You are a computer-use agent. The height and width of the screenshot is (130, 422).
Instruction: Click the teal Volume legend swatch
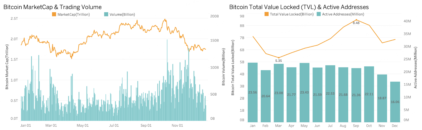(x=106, y=14)
